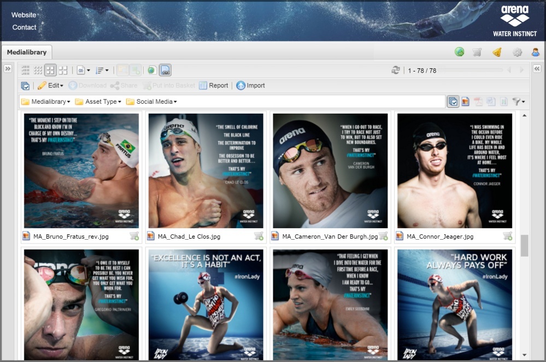Click file type icon of MA_Connor_Jeager.jpg
Screen dimensions: 546x362
(x=399, y=236)
